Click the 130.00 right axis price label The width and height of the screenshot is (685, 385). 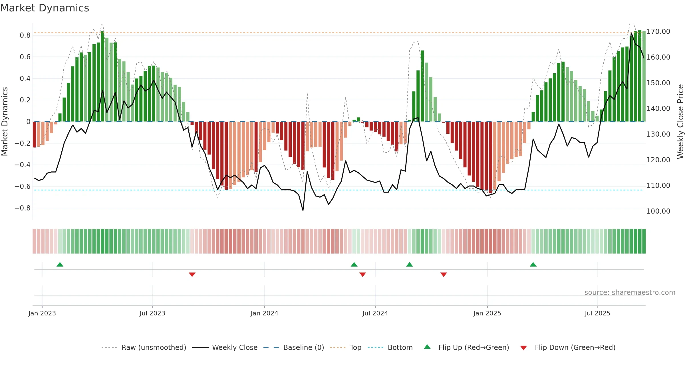click(x=658, y=134)
